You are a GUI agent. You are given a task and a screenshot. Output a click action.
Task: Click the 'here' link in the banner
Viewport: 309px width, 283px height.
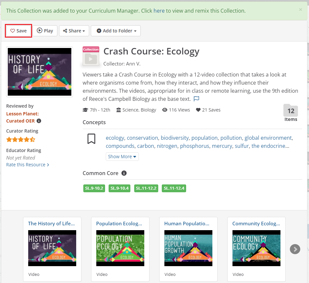tap(159, 11)
